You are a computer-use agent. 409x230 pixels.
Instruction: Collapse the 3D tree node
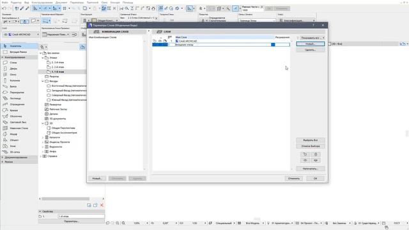(x=43, y=123)
